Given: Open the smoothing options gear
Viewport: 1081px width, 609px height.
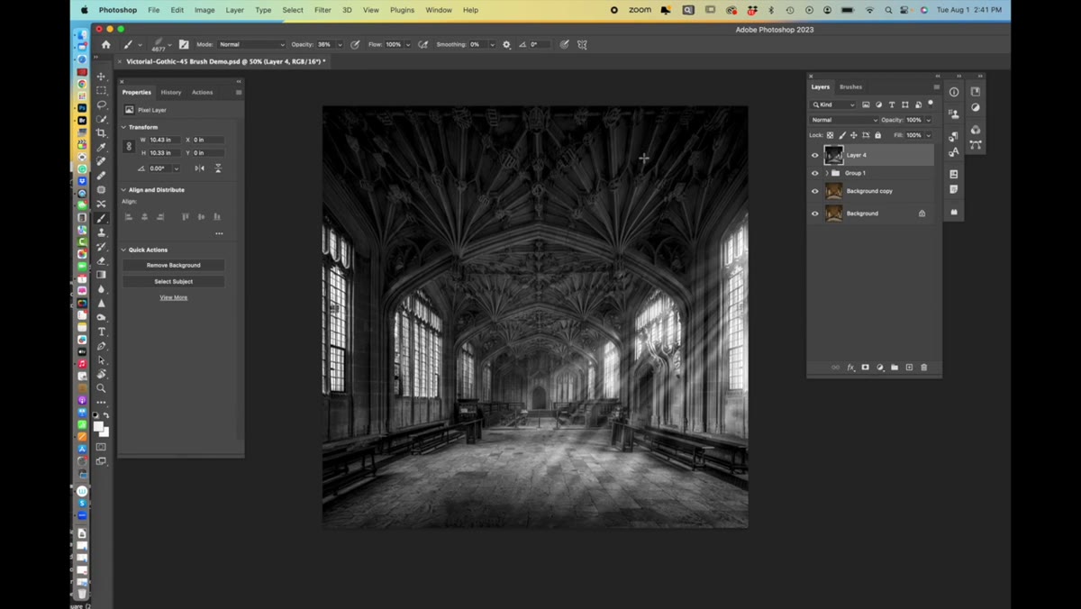Looking at the screenshot, I should click(506, 44).
